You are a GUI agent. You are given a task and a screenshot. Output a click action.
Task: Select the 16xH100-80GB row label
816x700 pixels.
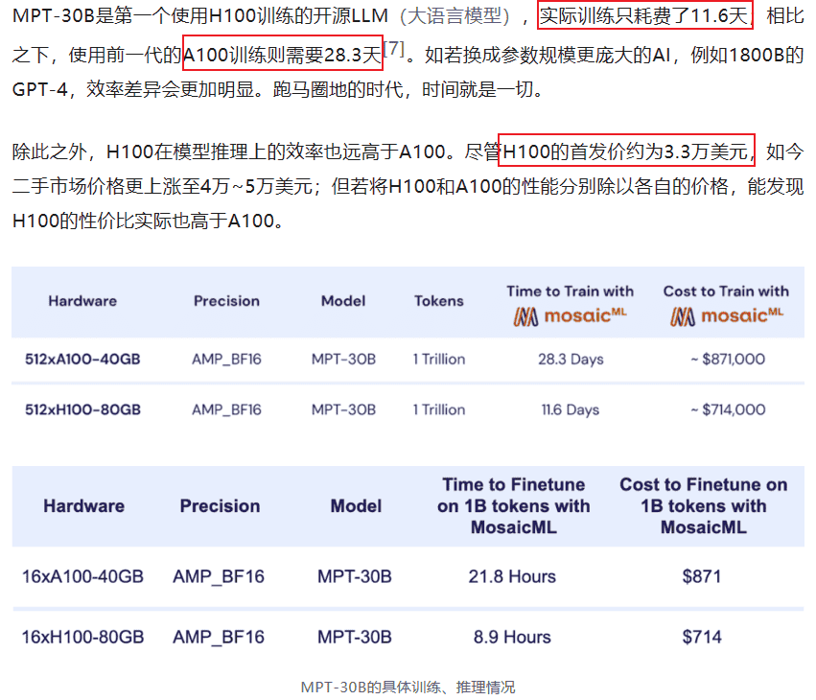(82, 637)
